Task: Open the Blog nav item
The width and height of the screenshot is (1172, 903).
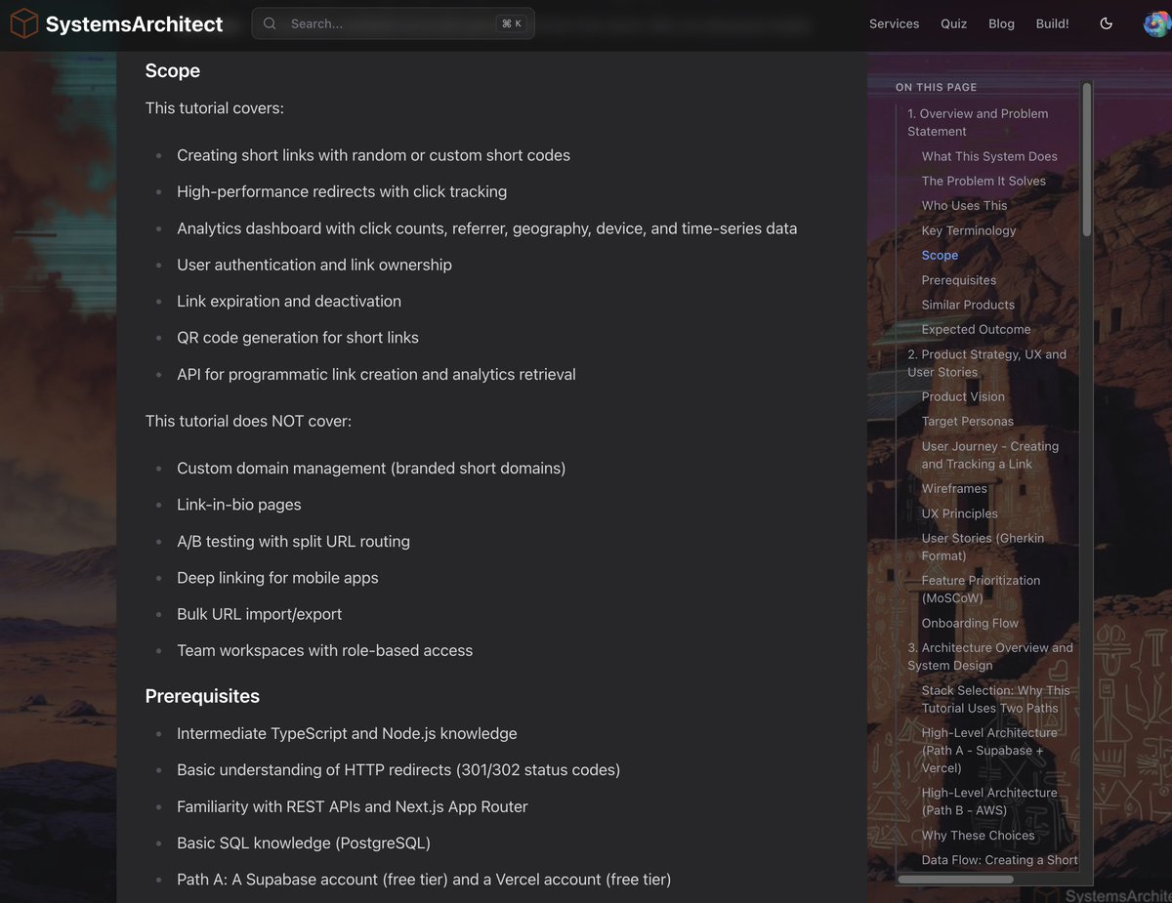Action: (1001, 23)
